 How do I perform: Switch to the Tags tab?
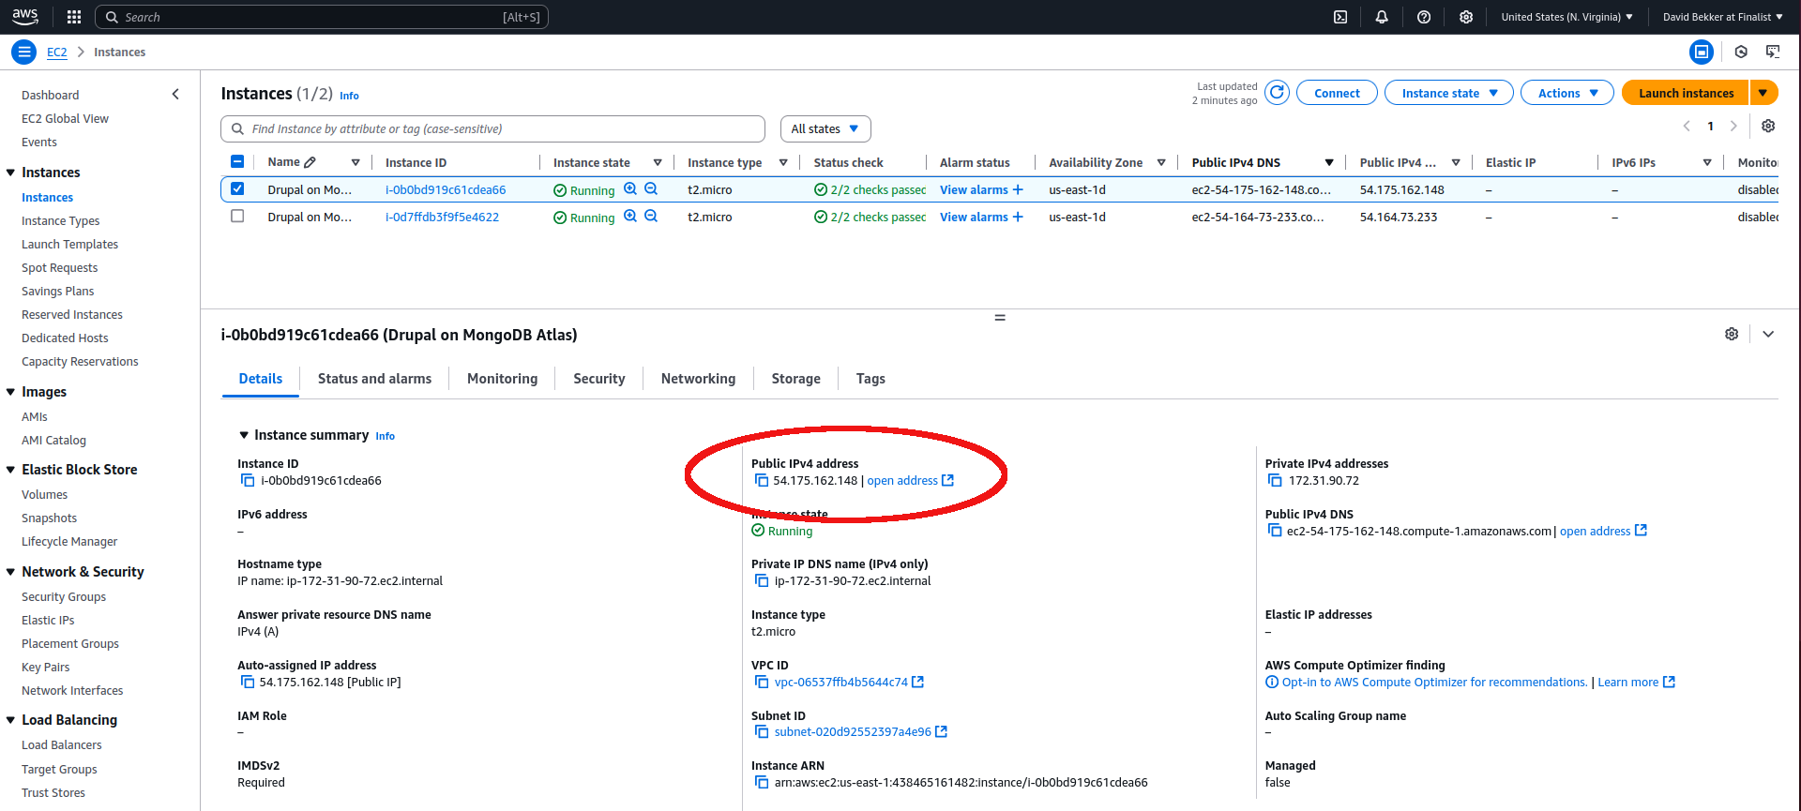870,379
